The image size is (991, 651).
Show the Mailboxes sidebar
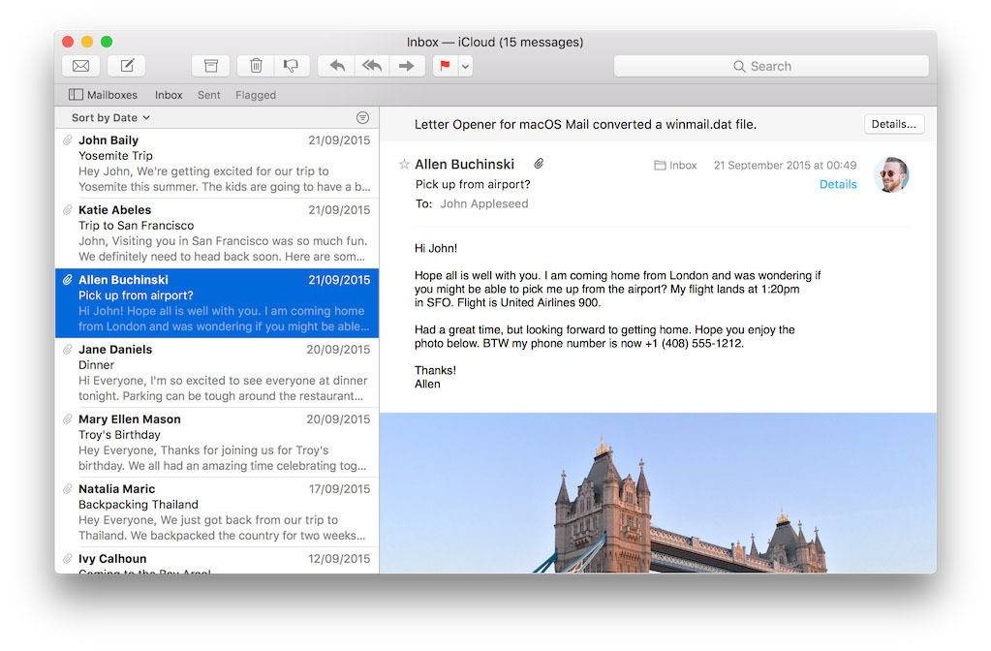(x=103, y=95)
